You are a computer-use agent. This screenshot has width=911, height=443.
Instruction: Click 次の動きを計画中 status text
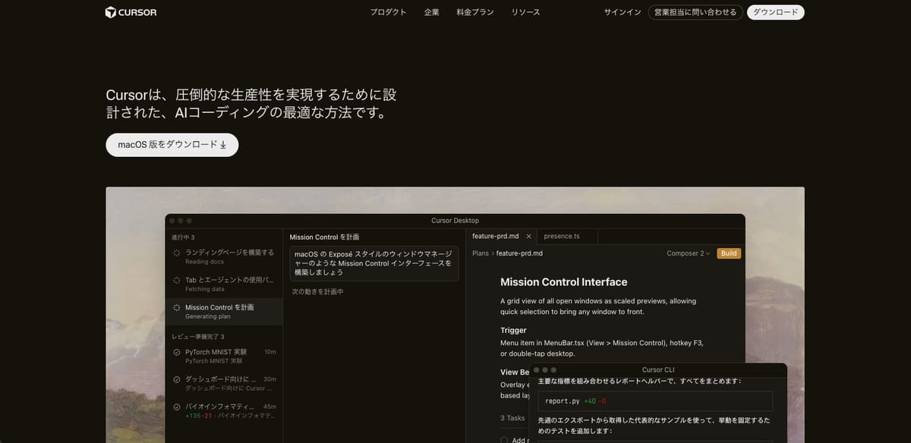(x=318, y=291)
